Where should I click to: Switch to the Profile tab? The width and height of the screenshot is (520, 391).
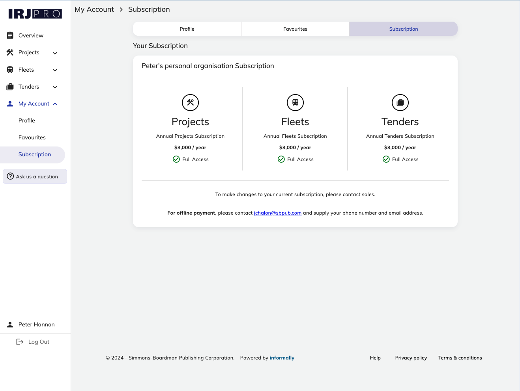pos(187,29)
